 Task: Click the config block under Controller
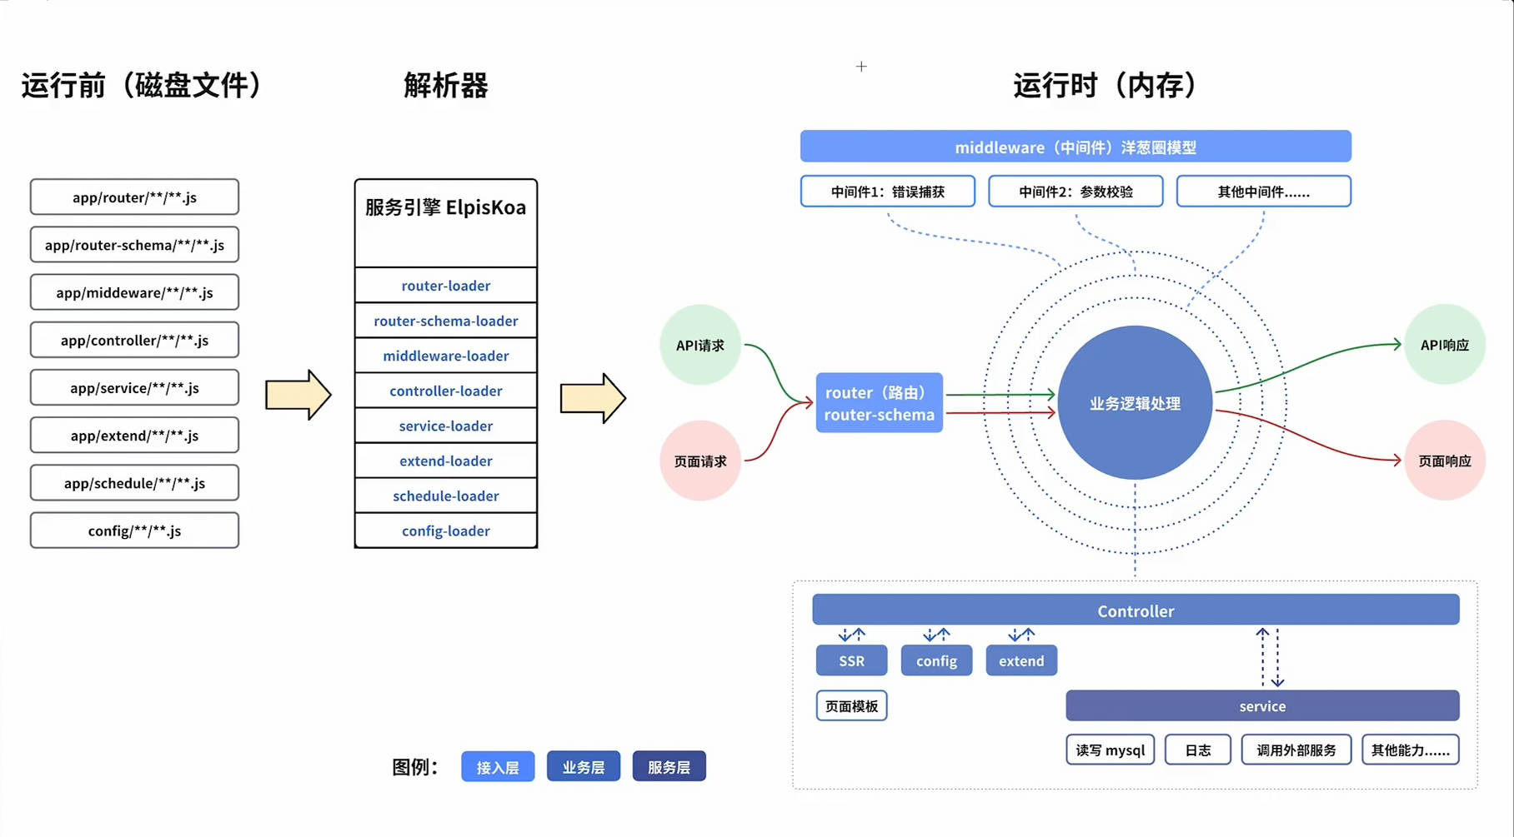tap(935, 660)
